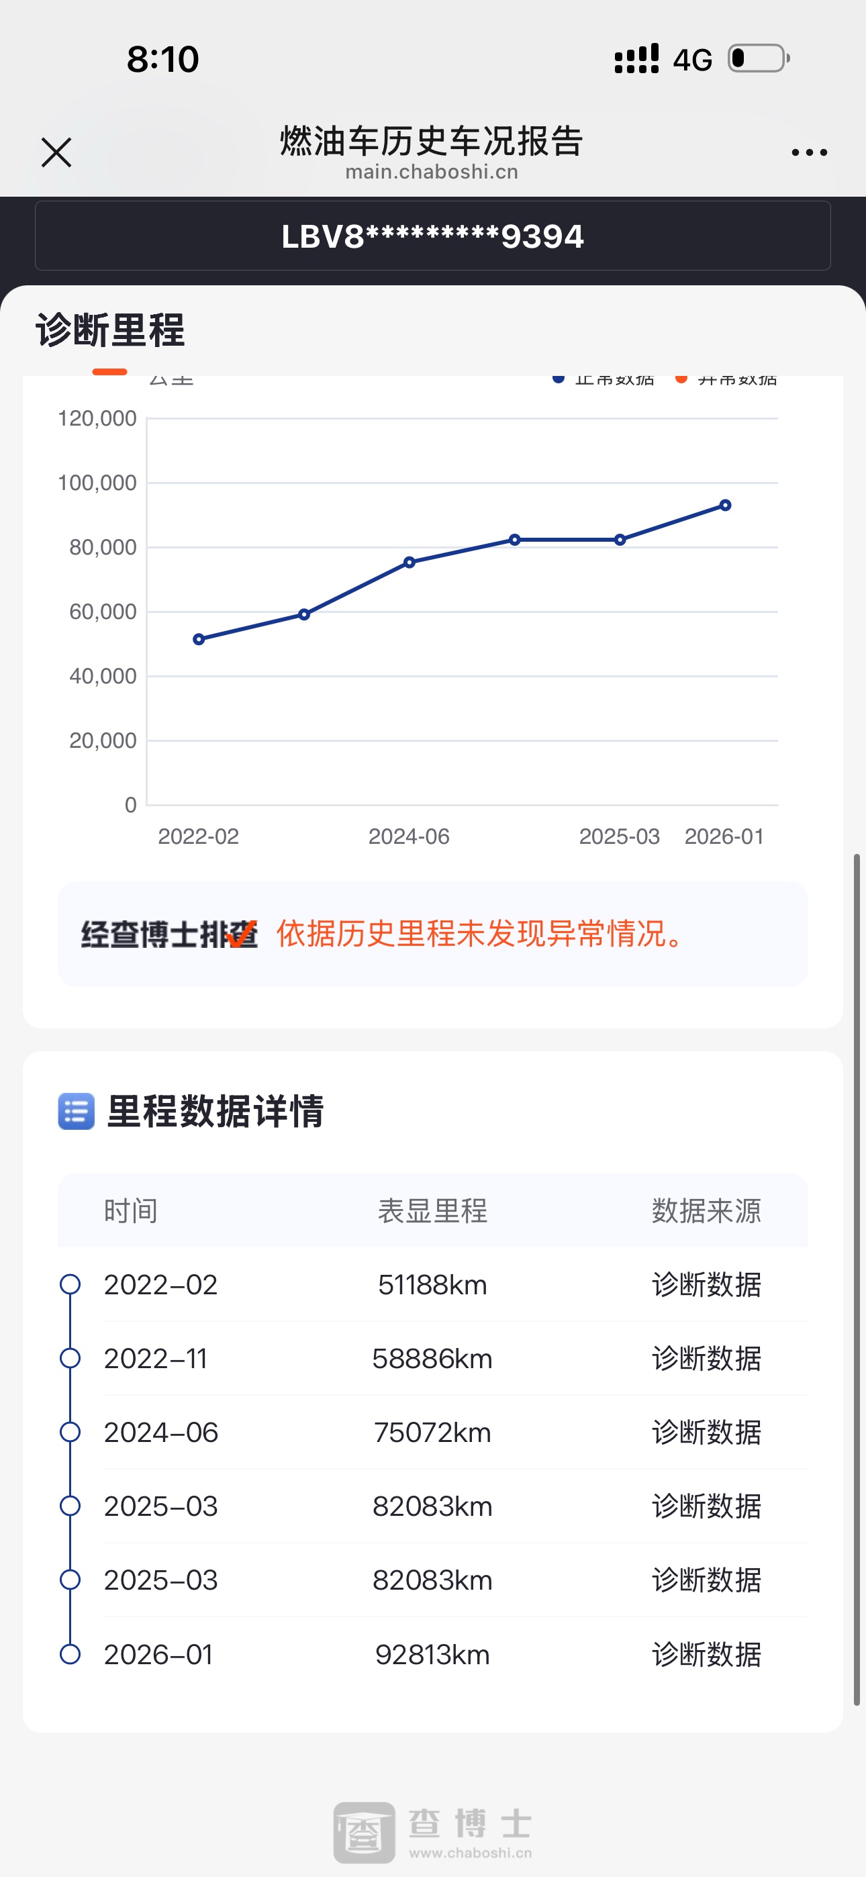Tap the 燃油车历史车况报告 page title
This screenshot has width=866, height=1877.
[432, 140]
